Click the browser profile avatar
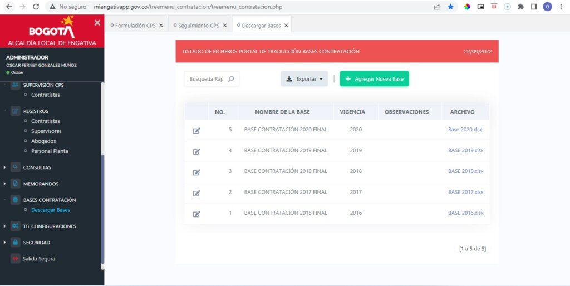 tap(547, 7)
